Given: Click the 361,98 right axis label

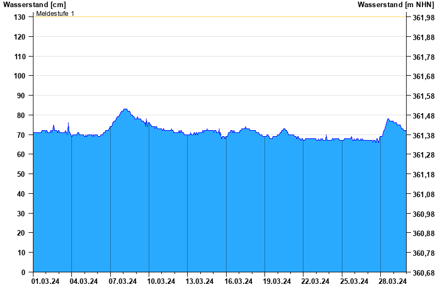Looking at the screenshot, I should [423, 18].
